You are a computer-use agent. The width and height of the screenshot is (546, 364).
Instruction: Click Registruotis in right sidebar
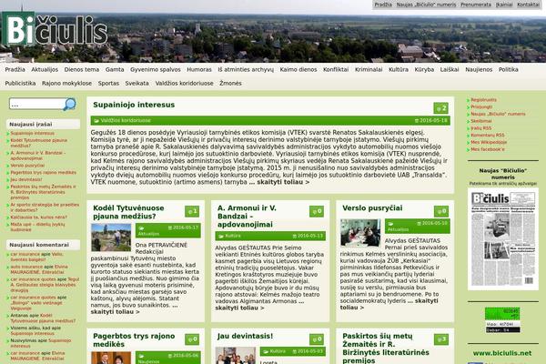point(484,100)
